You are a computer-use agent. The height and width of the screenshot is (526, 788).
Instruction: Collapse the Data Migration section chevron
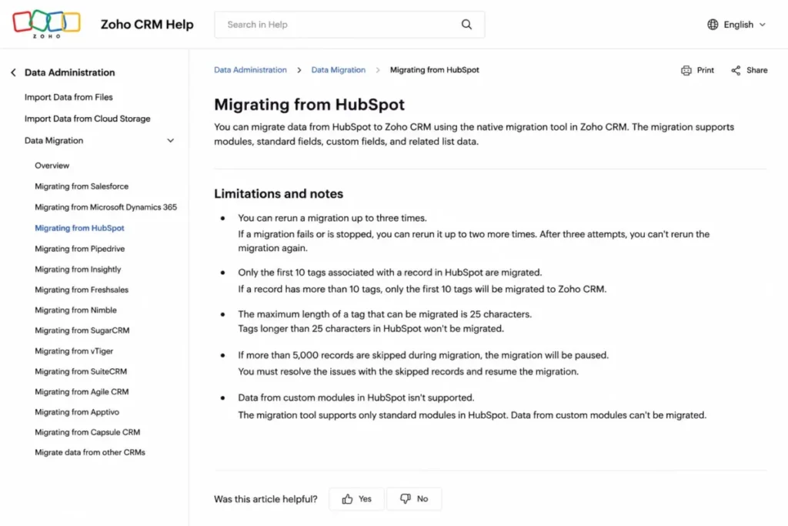pyautogui.click(x=170, y=141)
